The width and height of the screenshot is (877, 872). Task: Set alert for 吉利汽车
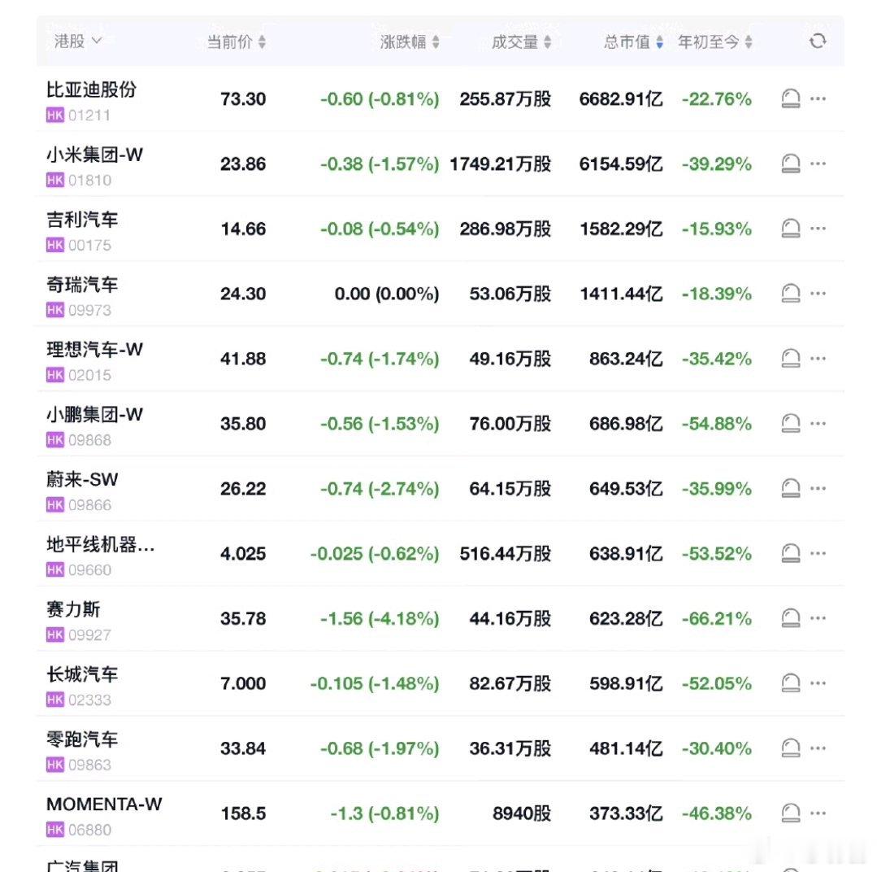790,229
